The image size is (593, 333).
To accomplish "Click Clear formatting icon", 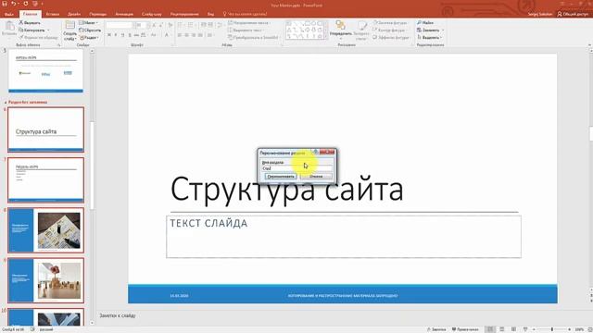I will point(170,25).
